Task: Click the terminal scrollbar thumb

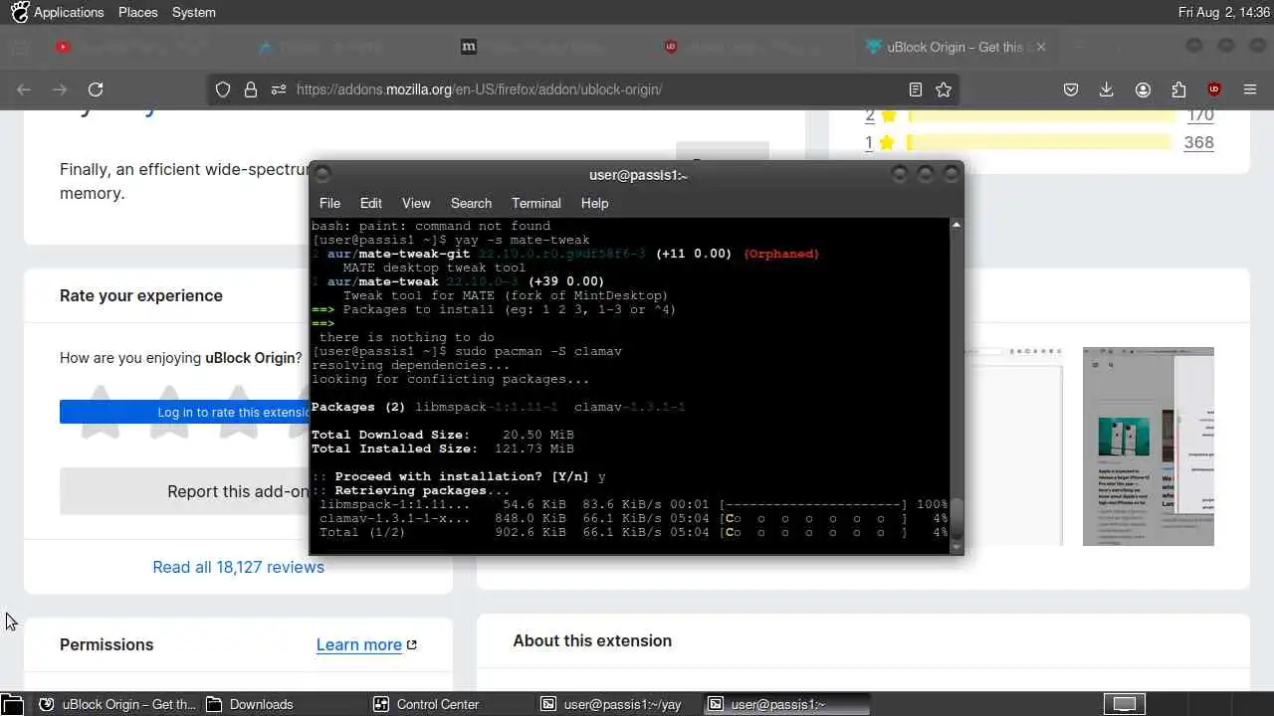Action: click(x=956, y=518)
